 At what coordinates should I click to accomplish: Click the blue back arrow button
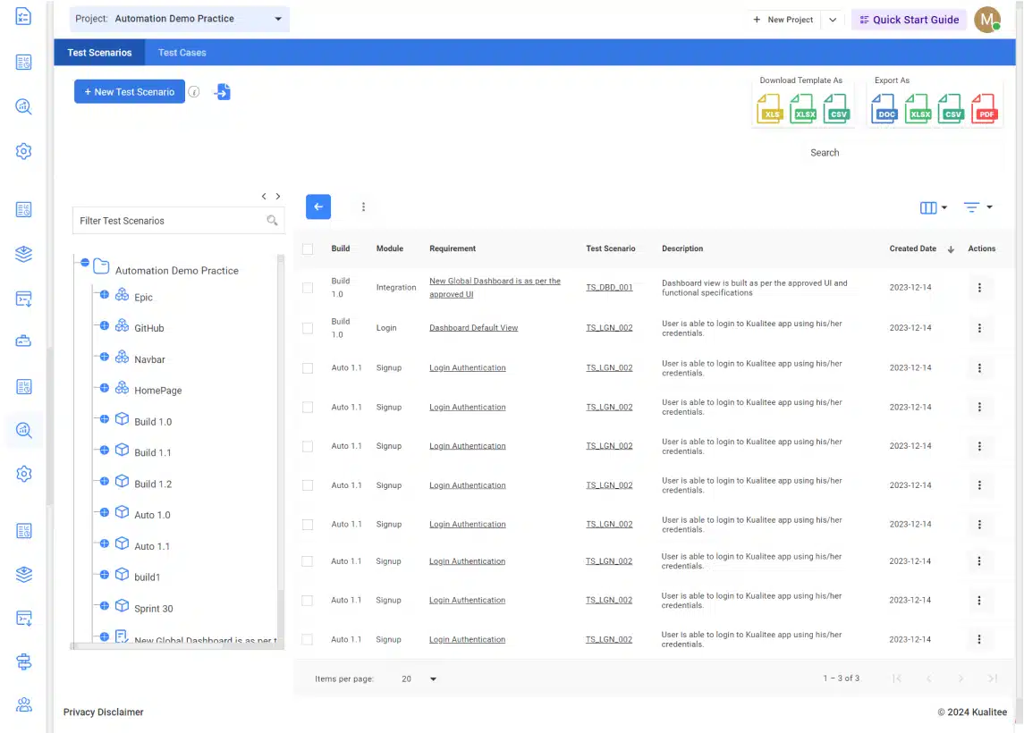coord(318,206)
